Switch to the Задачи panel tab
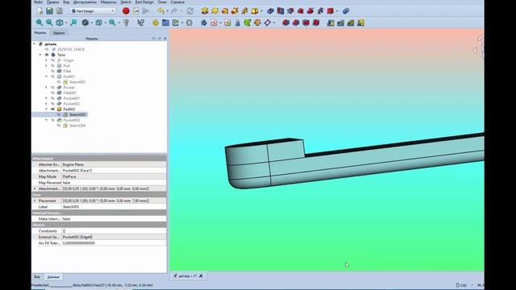The image size is (516, 290). point(59,33)
